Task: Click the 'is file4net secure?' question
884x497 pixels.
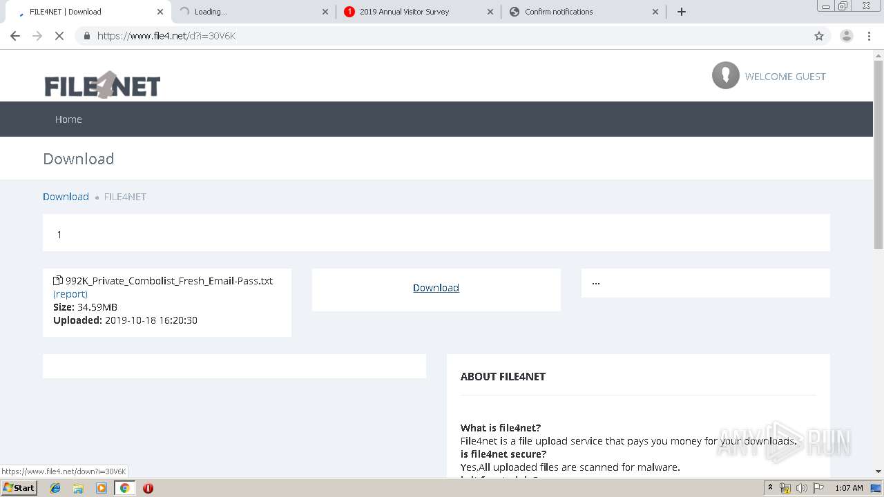Action: pyautogui.click(x=503, y=454)
